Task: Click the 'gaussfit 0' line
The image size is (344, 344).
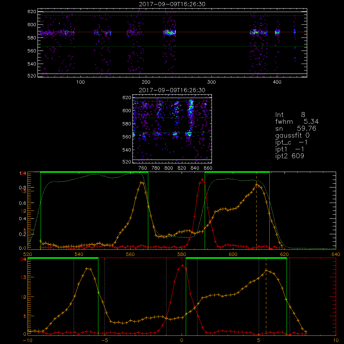Action: pos(292,135)
